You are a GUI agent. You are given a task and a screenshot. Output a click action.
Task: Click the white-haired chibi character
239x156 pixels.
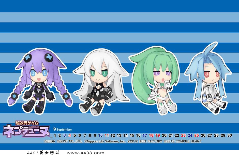(x=101, y=82)
